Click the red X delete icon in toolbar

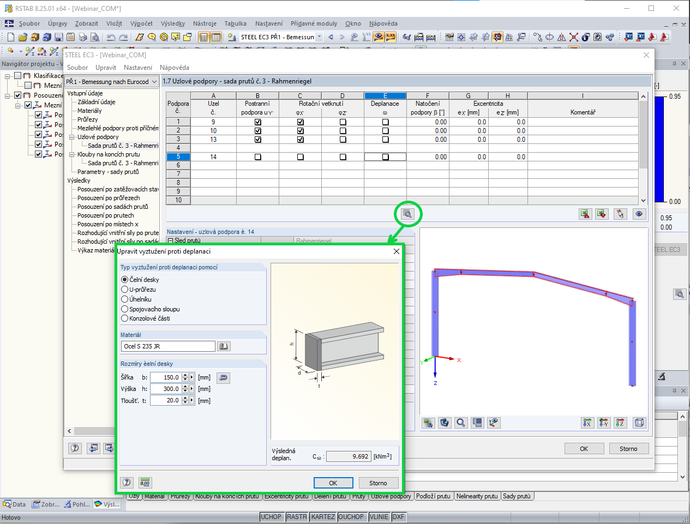[574, 37]
